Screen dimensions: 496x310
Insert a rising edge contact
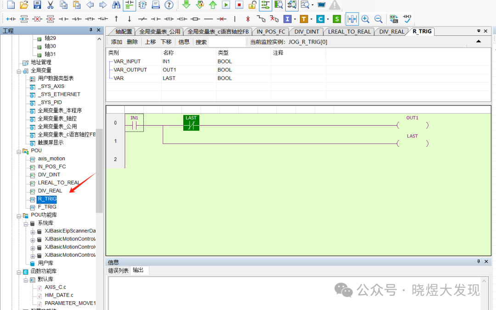tap(90, 19)
